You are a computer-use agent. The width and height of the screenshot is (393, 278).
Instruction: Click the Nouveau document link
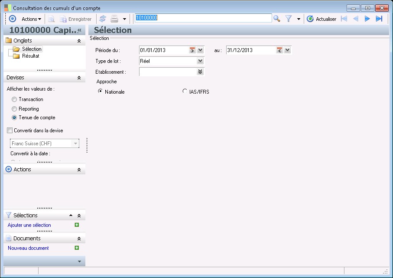click(x=28, y=248)
